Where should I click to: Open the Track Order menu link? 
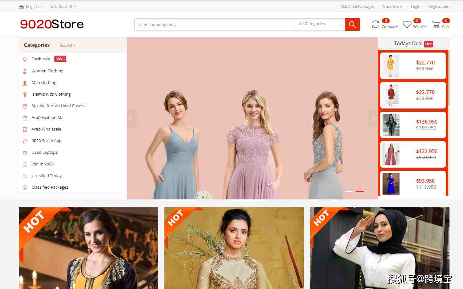392,6
